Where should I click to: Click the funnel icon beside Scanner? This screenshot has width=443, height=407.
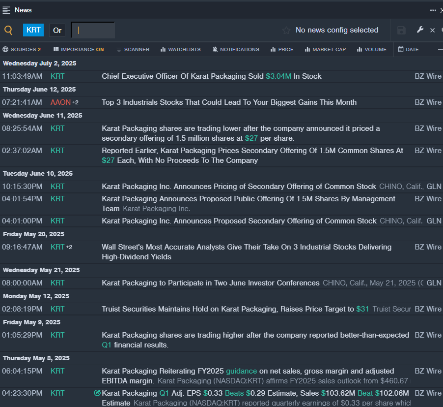pyautogui.click(x=119, y=49)
